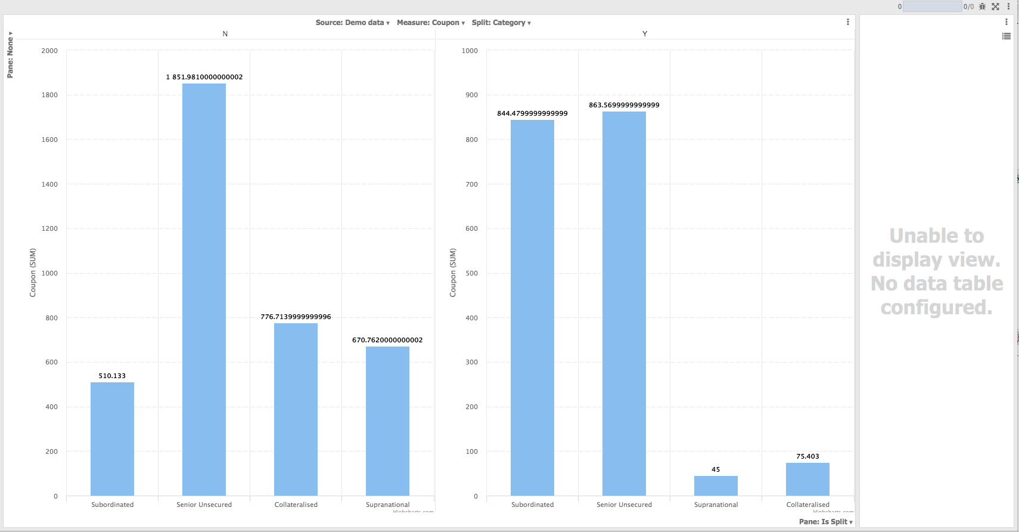Select the Subordinated bar in Y chart

(x=532, y=308)
